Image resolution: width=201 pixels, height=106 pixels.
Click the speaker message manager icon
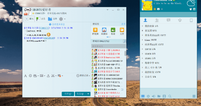point(153,96)
